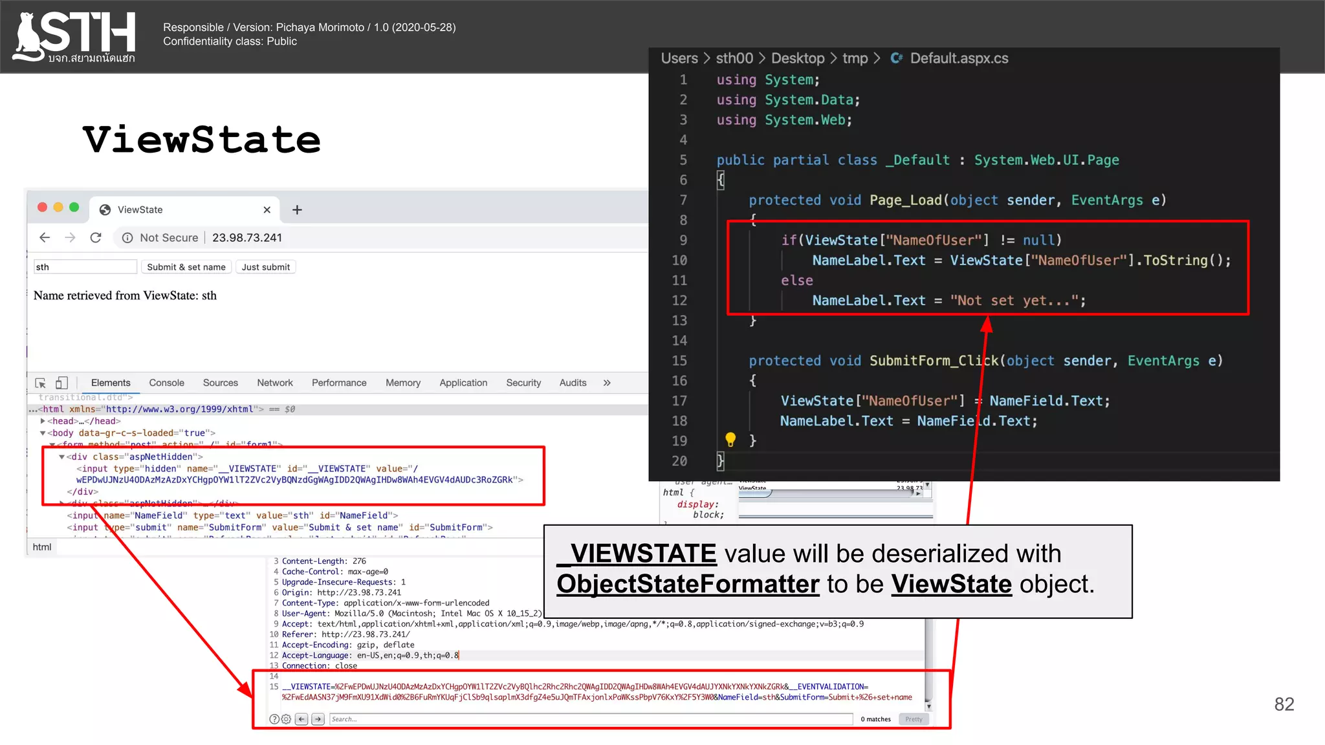
Task: Go to previous search match arrow
Action: pos(301,719)
